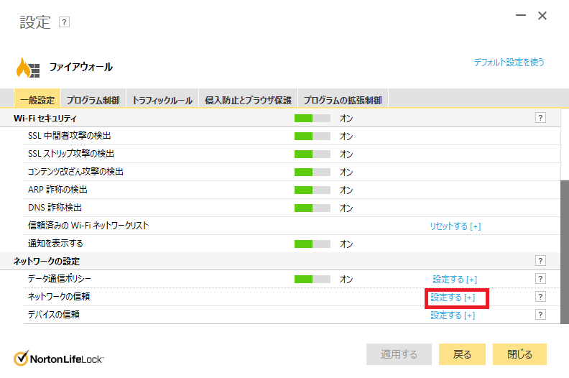Open 侵入防止とブラウザ保護 tab

pyautogui.click(x=248, y=98)
